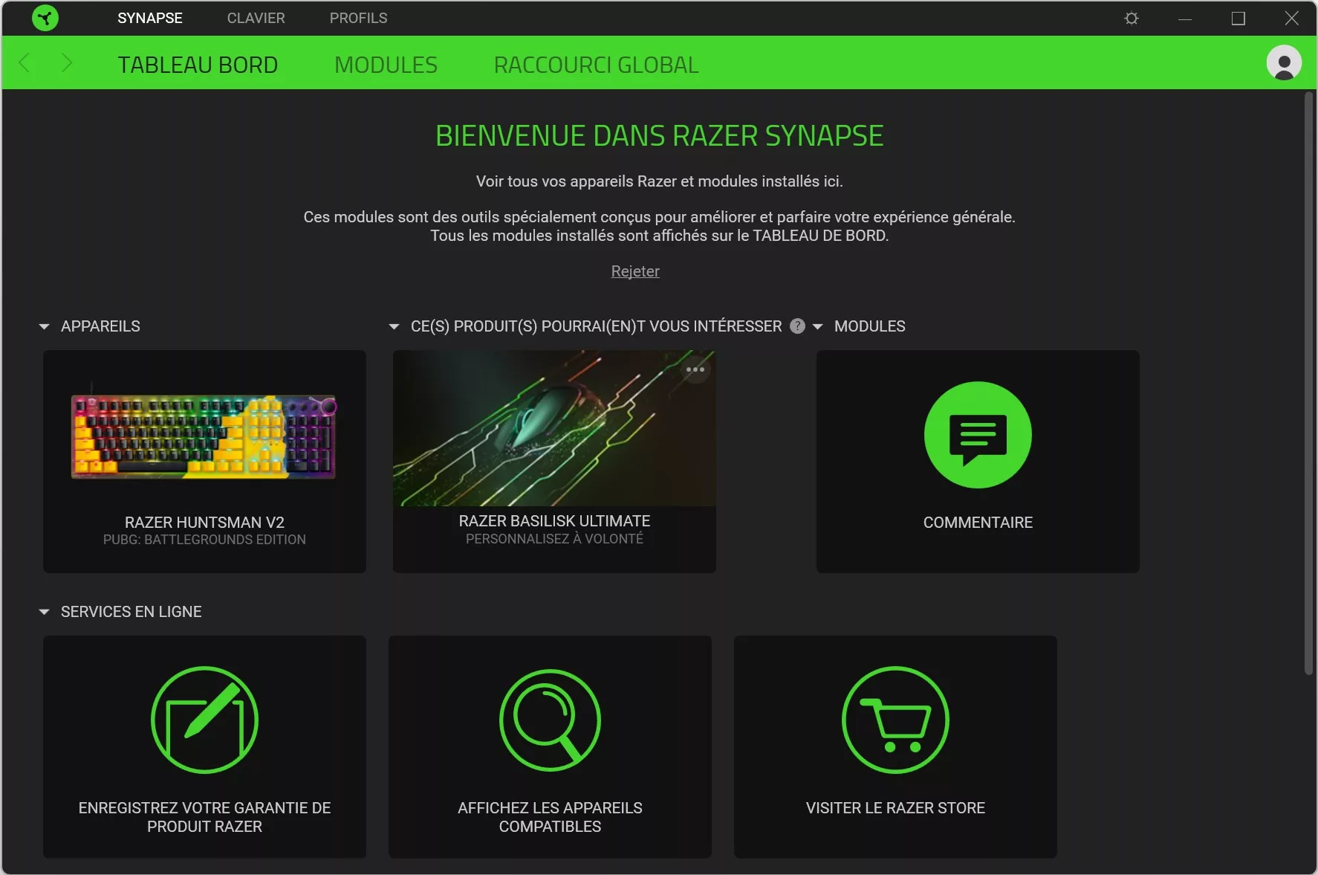
Task: Click the Razer logo icon
Action: click(x=45, y=18)
